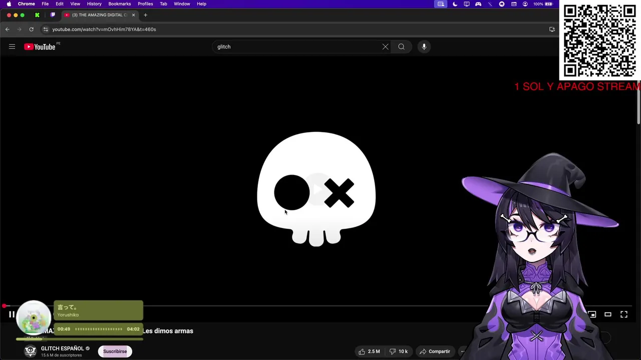Screen dimensions: 641x360
Task: Pause the video with the pause control
Action: [12, 314]
